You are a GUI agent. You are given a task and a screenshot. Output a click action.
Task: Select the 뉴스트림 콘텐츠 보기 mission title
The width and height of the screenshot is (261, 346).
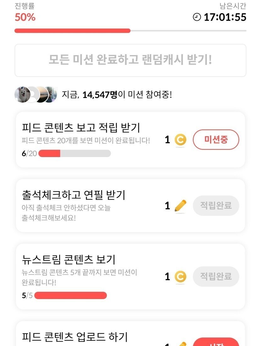[x=69, y=259]
